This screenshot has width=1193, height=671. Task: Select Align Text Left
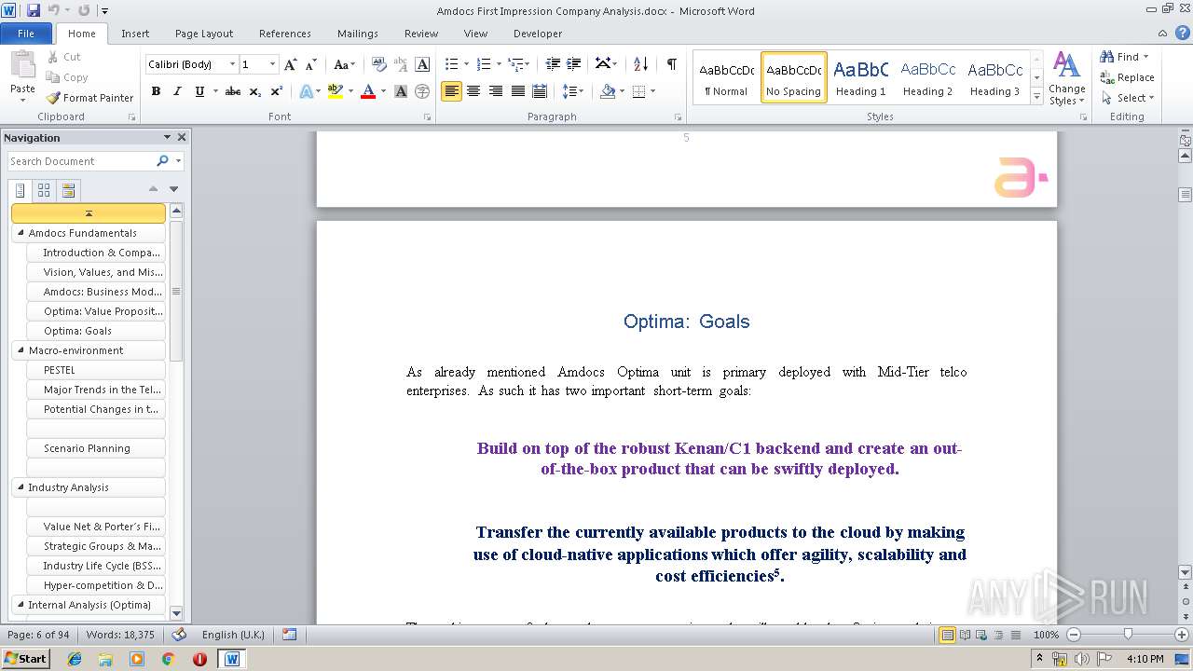pos(451,91)
